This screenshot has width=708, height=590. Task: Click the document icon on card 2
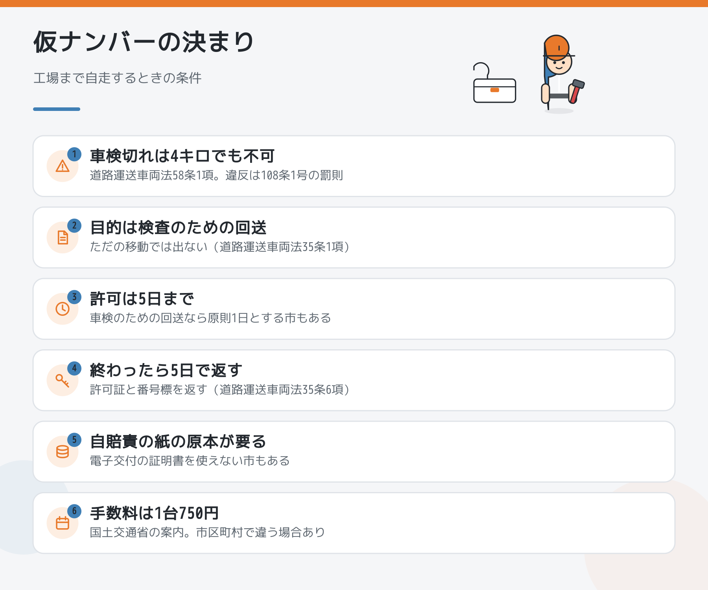click(63, 238)
